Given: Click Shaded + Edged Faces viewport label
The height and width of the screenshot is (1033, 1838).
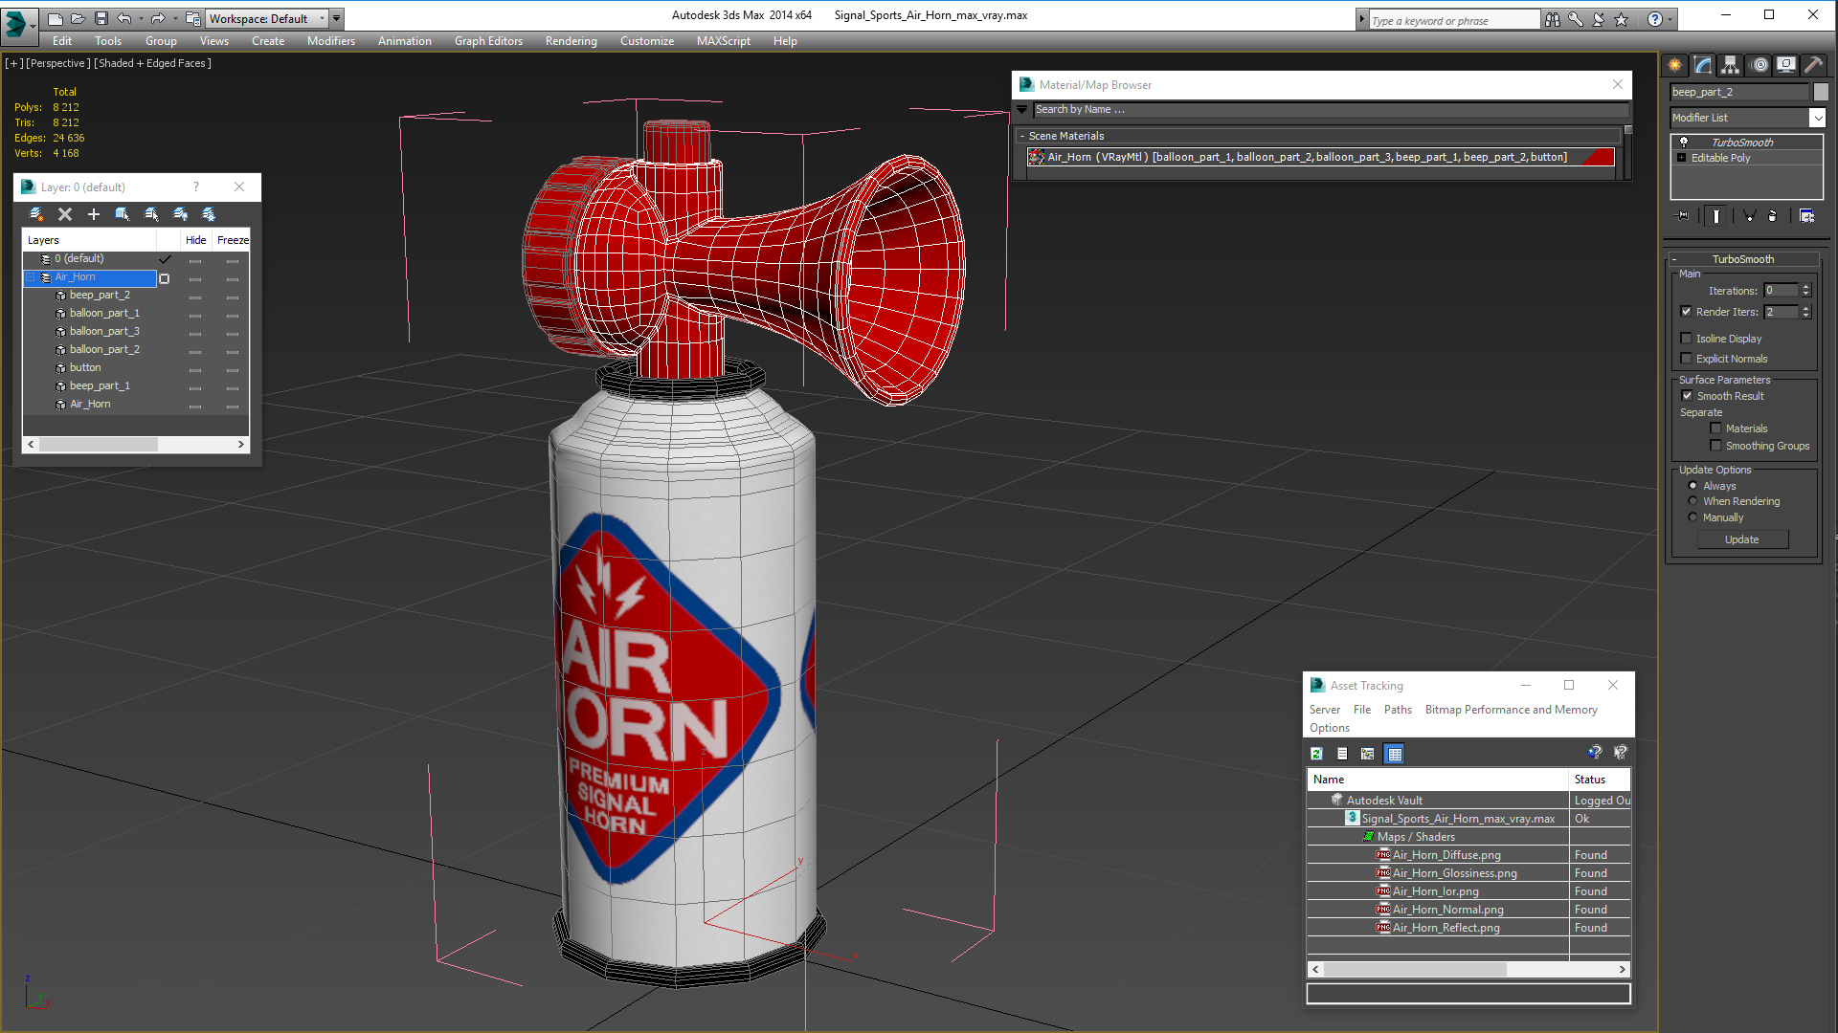Looking at the screenshot, I should 153,63.
